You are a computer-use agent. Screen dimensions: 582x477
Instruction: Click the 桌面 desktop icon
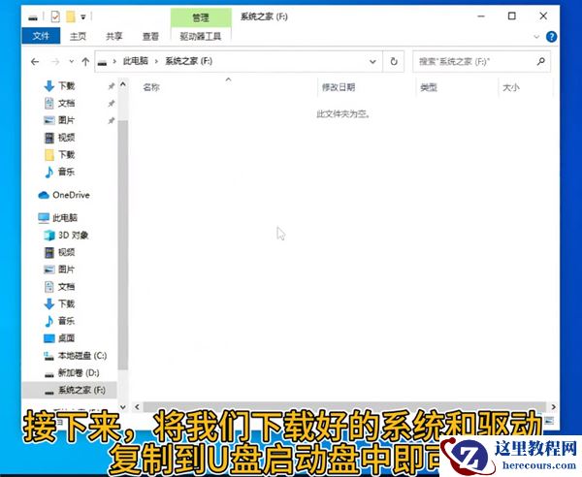pos(49,338)
